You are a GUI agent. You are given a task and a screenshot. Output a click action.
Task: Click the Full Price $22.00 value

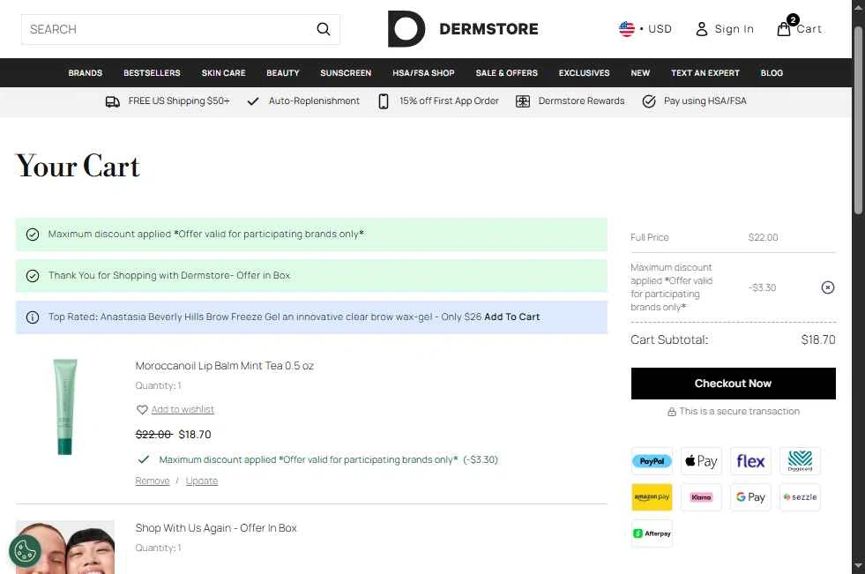click(763, 237)
